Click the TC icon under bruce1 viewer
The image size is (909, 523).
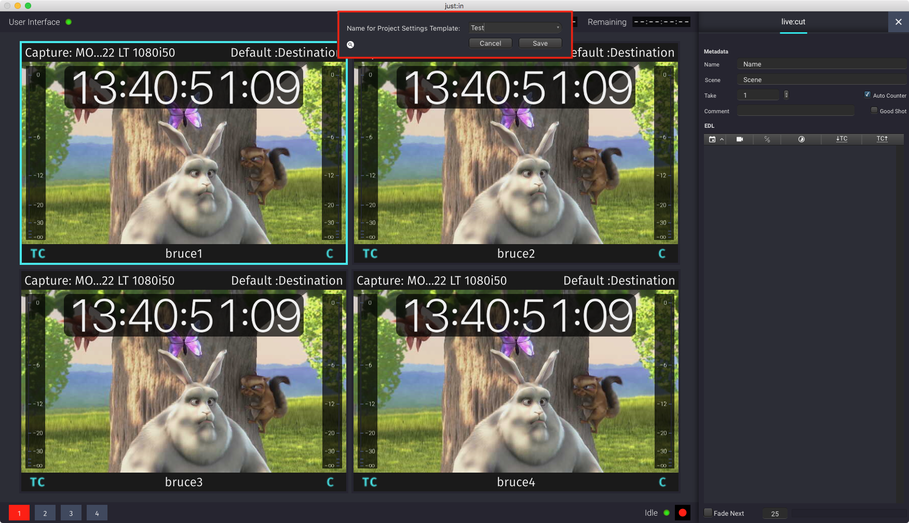pos(38,253)
